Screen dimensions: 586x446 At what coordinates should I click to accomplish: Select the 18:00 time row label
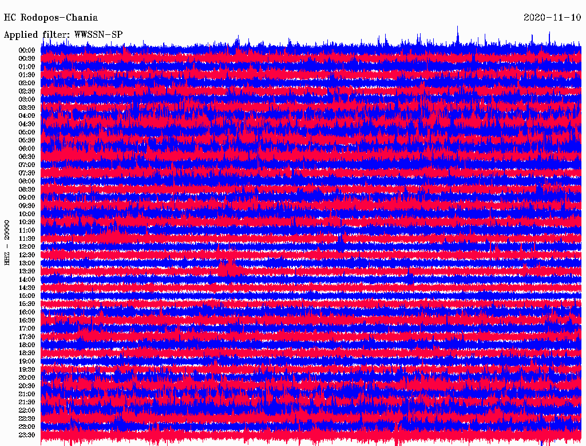coord(27,345)
